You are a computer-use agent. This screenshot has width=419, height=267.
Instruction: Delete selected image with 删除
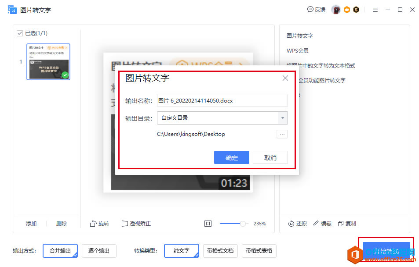coord(62,224)
